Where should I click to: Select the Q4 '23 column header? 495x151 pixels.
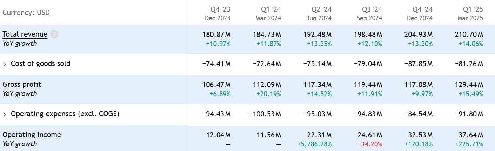(218, 13)
